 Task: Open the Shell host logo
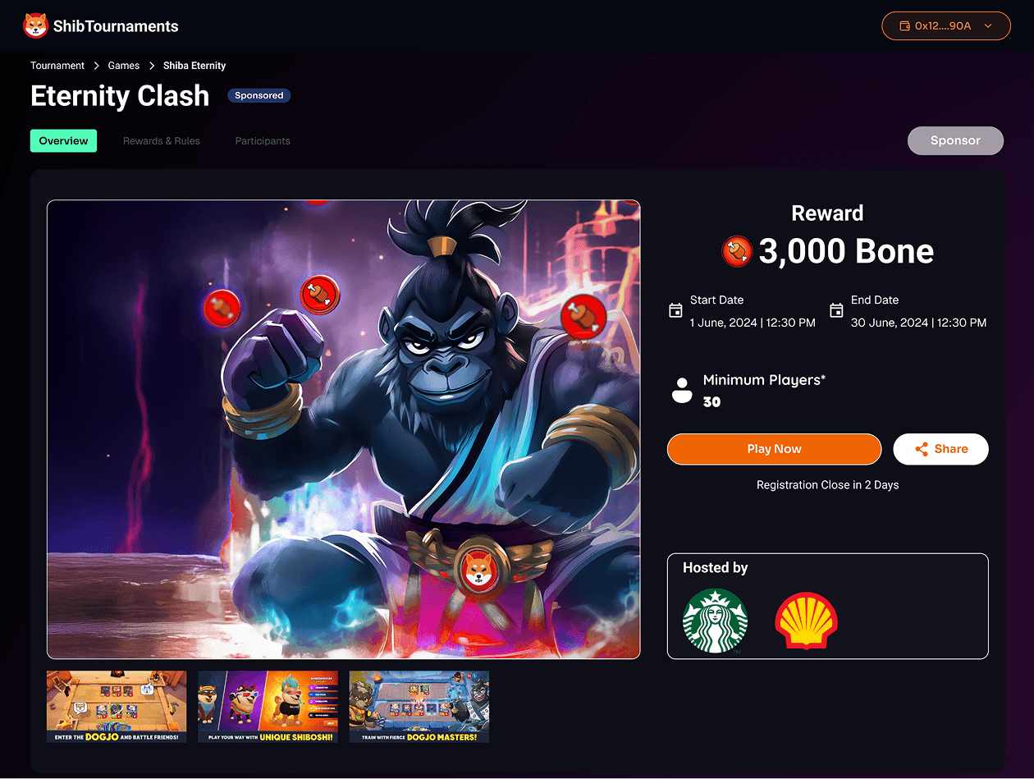pos(806,621)
